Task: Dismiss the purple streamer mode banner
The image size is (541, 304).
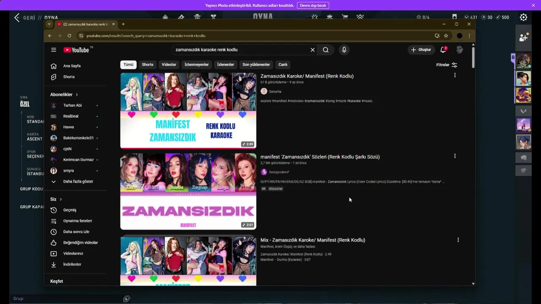Action: coord(533,5)
